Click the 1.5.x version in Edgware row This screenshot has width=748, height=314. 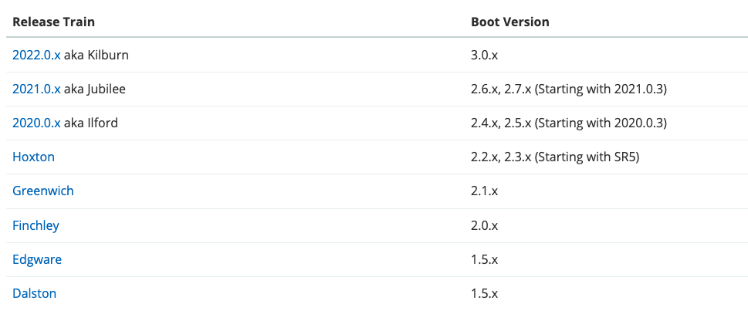(x=484, y=259)
